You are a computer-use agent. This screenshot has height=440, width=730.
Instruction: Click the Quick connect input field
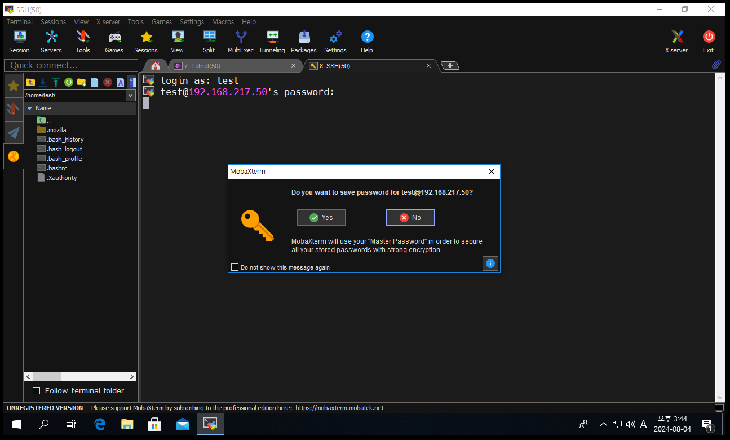click(71, 65)
